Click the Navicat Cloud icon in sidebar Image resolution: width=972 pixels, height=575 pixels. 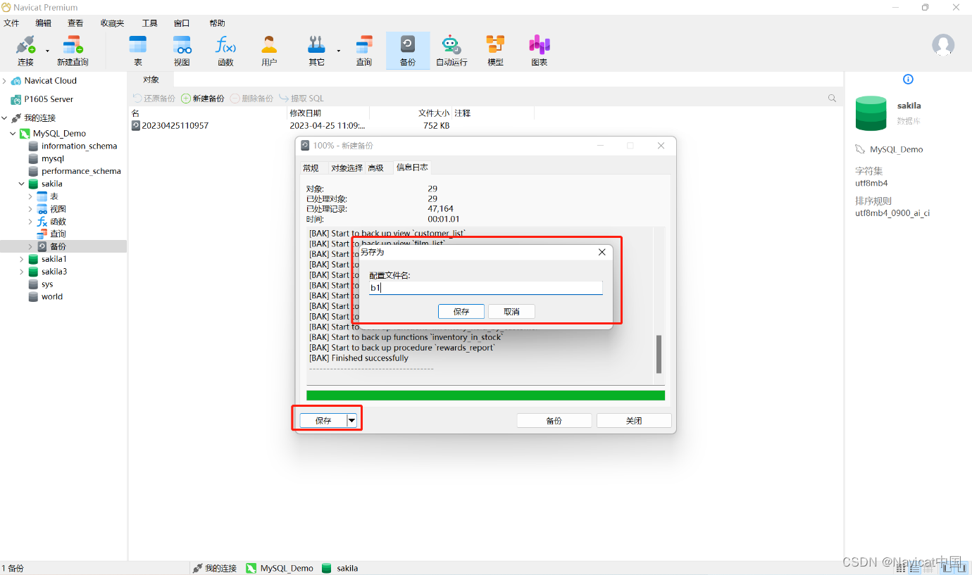[16, 81]
